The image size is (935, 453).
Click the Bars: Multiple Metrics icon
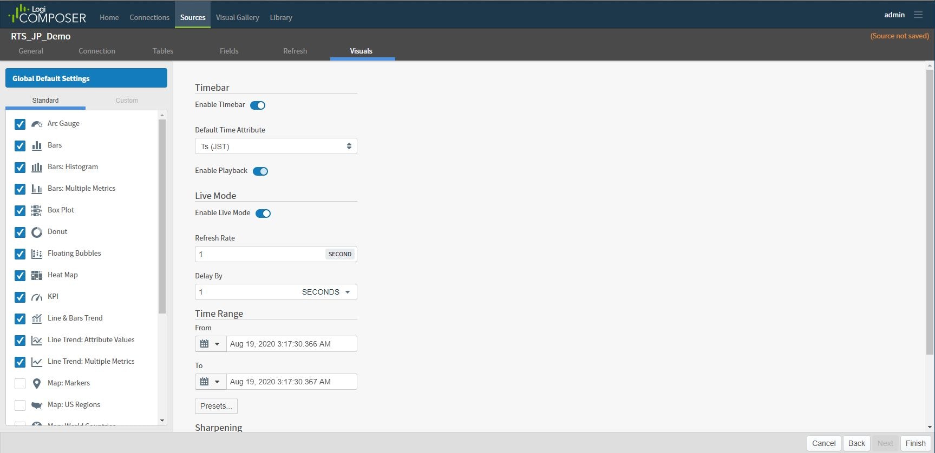(x=37, y=189)
